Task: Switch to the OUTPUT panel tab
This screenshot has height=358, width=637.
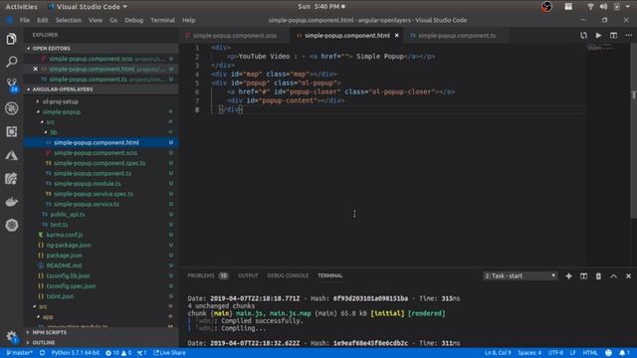Action: [x=248, y=275]
